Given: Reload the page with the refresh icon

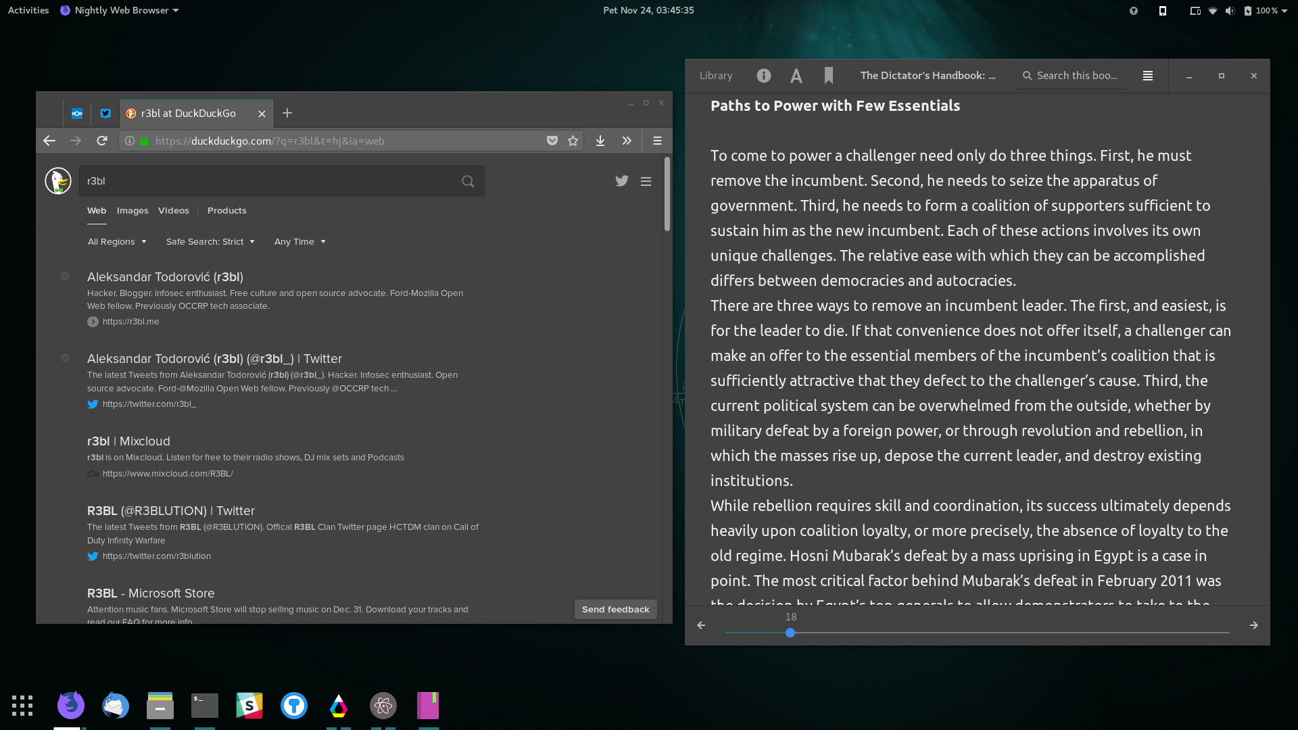Looking at the screenshot, I should click(102, 141).
